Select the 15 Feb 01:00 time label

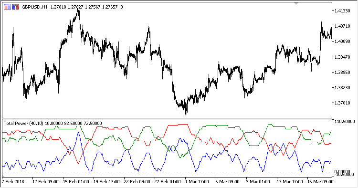coord(76,182)
